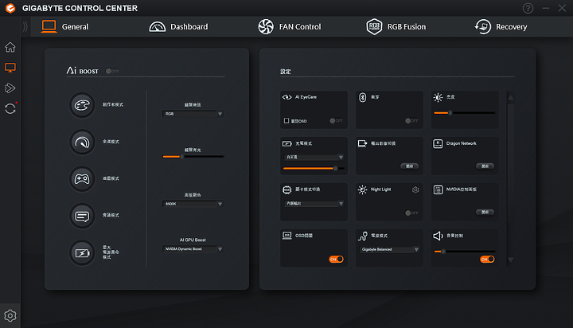573x328 pixels.
Task: Click the GIGABYTE CONTROL CENTER title text
Action: [x=80, y=8]
